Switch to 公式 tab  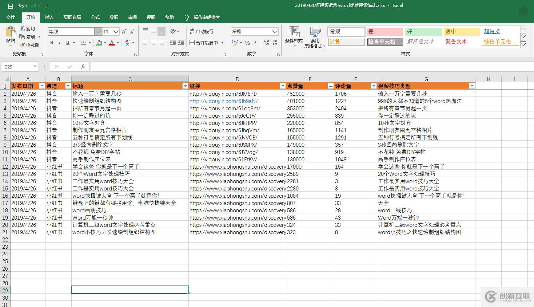[95, 17]
